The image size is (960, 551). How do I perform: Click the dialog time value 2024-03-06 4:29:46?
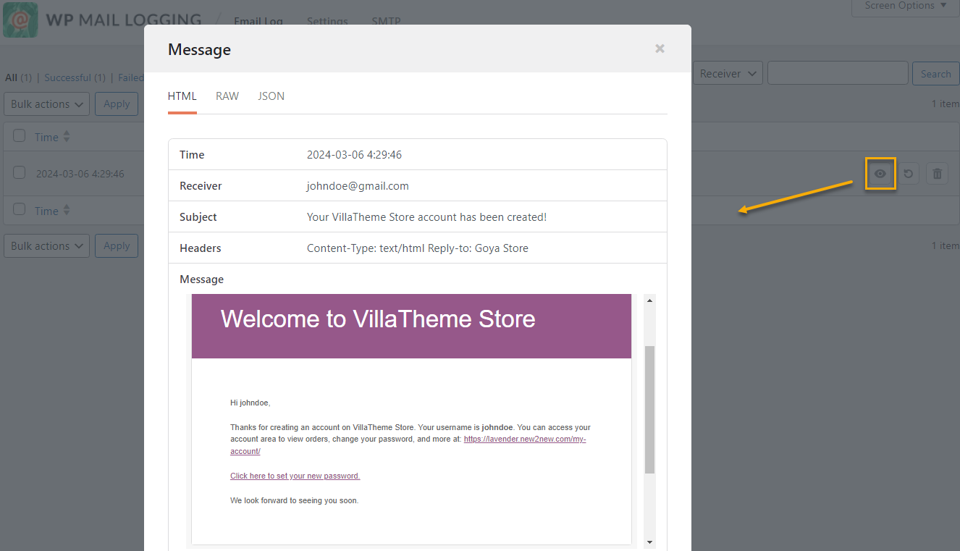click(x=354, y=155)
